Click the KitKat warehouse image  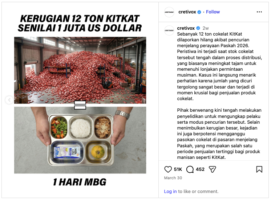point(80,70)
